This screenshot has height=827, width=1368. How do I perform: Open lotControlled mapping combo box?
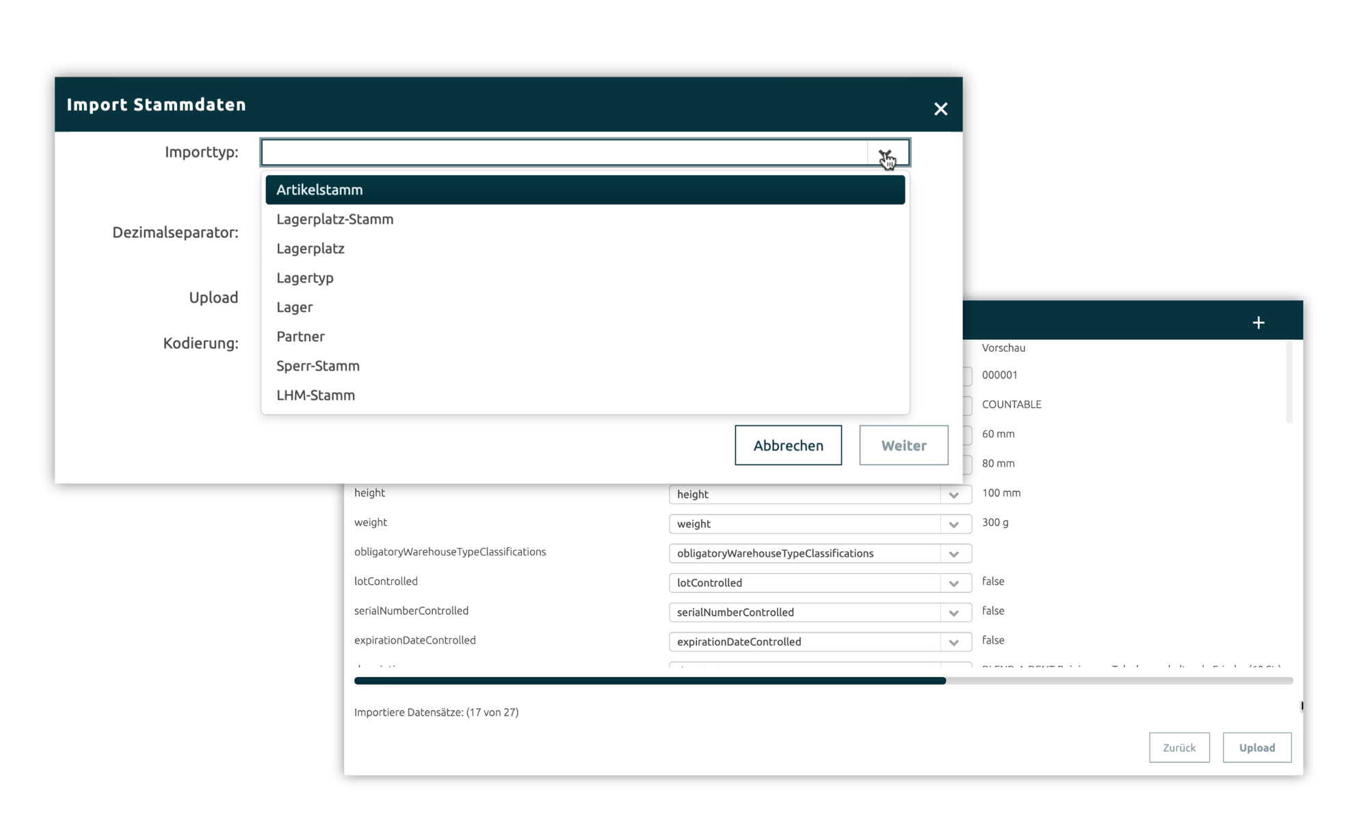click(819, 583)
